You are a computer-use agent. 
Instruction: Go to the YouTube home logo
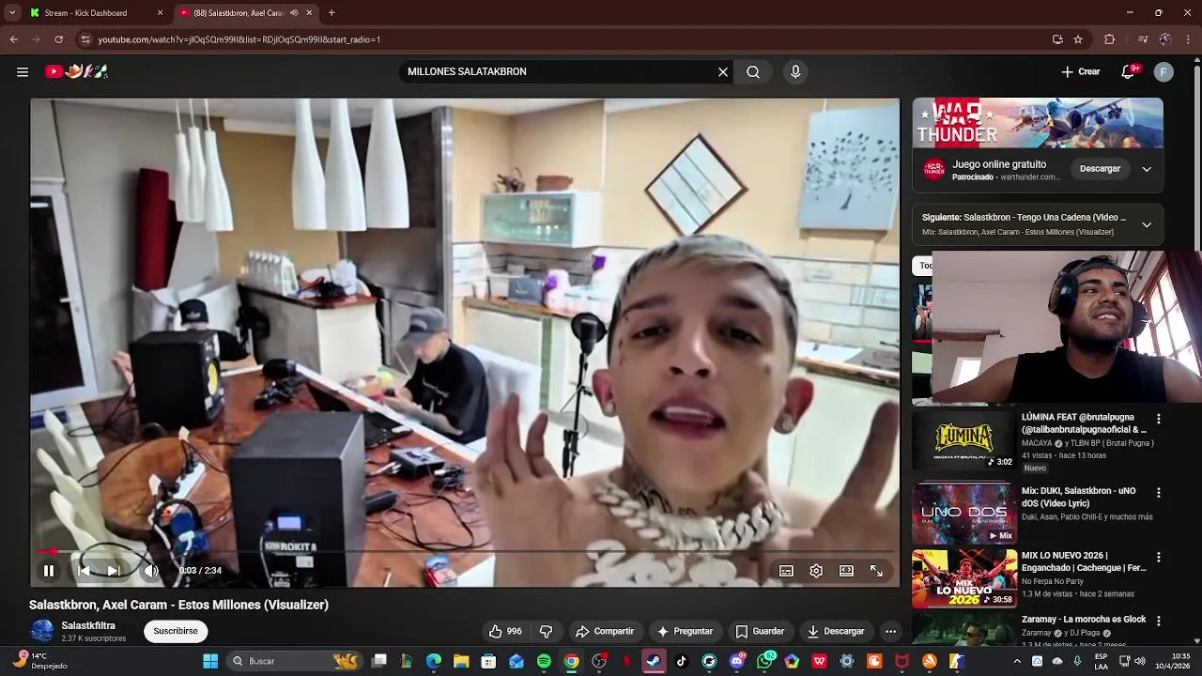77,71
